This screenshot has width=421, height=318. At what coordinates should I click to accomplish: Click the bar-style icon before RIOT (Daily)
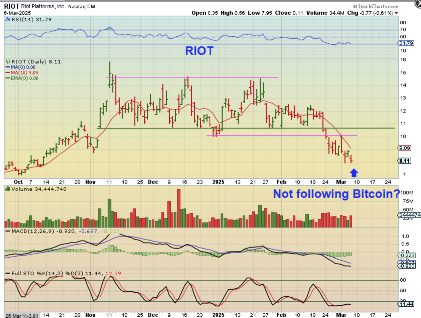(8, 62)
